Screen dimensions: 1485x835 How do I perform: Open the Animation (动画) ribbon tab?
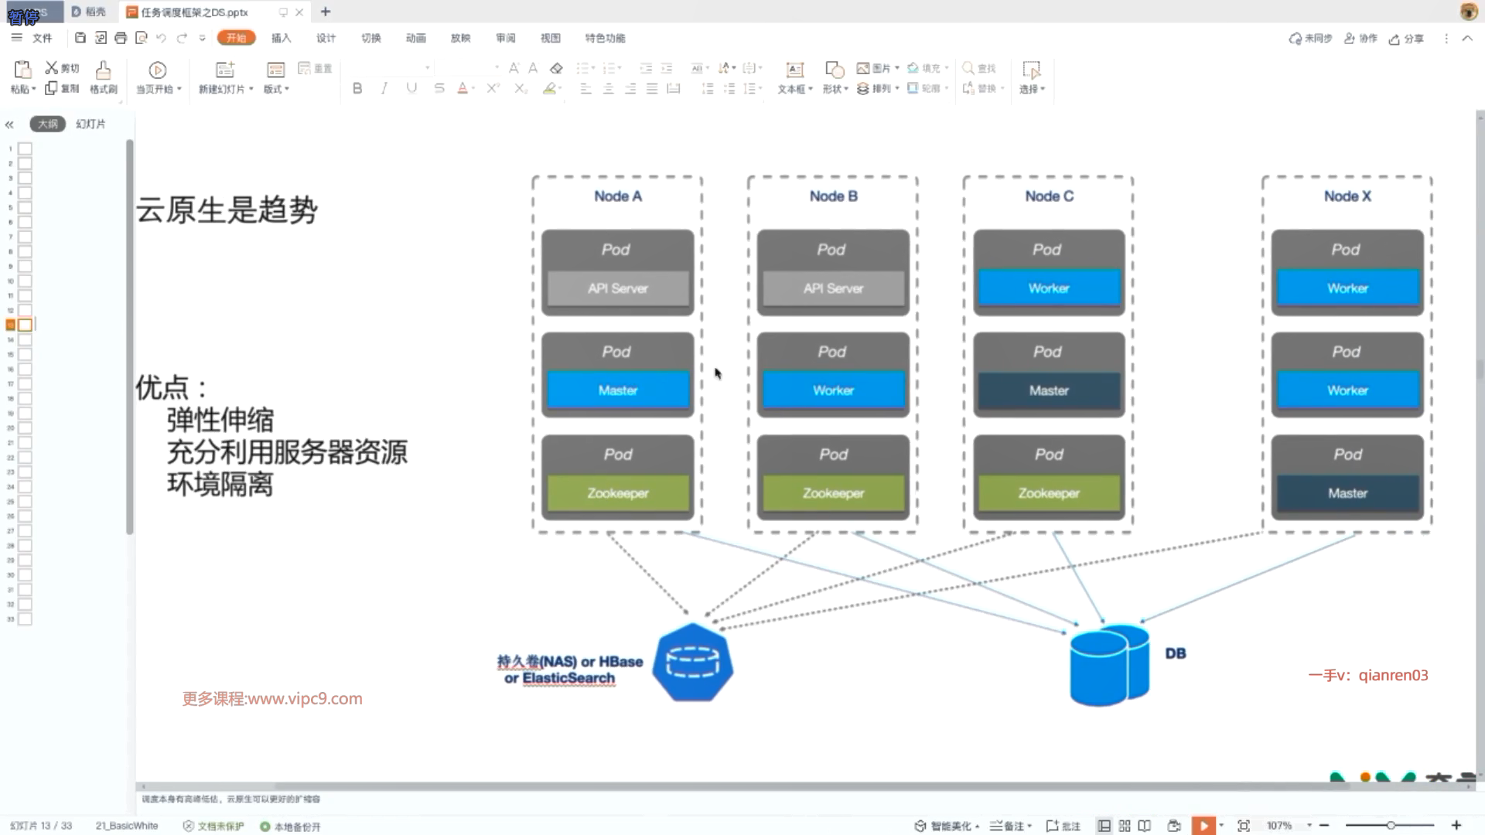(x=415, y=38)
